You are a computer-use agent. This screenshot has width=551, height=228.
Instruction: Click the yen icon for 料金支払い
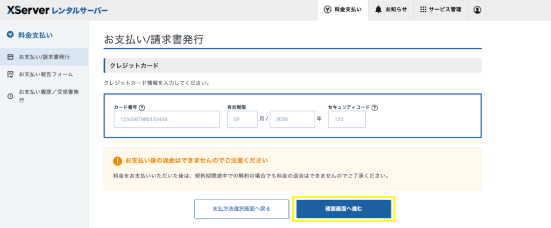coord(327,10)
